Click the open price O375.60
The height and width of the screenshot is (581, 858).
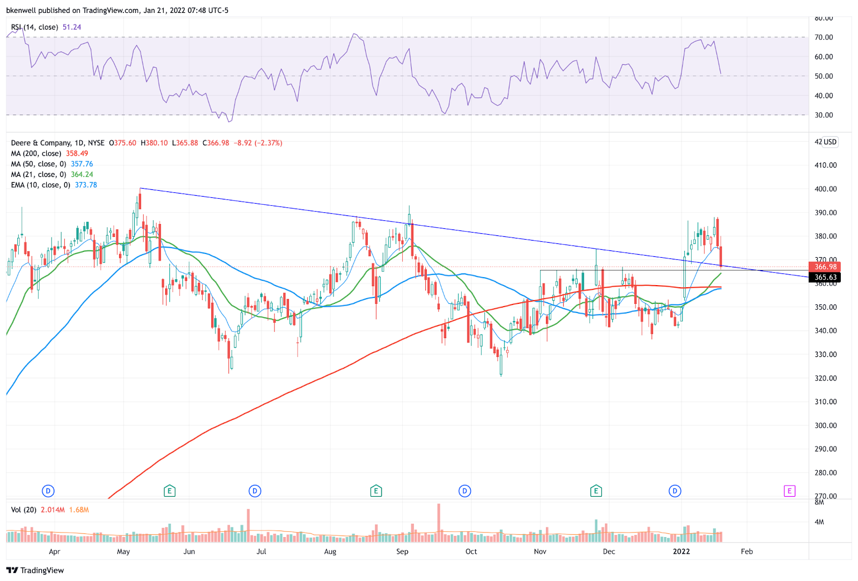123,143
